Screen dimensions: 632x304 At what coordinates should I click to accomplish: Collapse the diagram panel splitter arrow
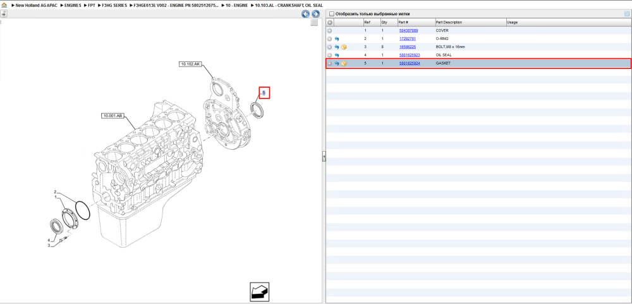coord(324,157)
